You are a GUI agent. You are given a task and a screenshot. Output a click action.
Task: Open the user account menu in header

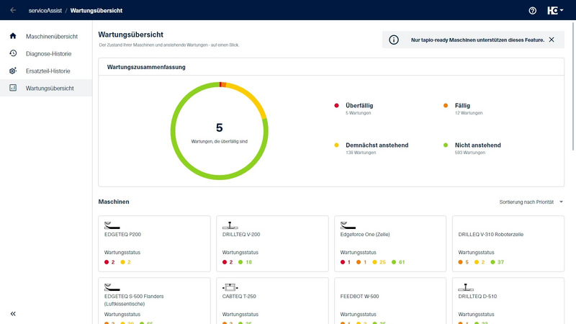pos(554,11)
